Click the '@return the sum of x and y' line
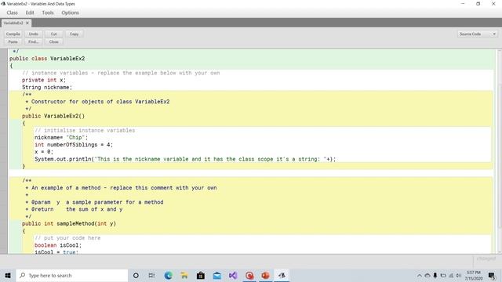The height and width of the screenshot is (282, 502). 74,209
